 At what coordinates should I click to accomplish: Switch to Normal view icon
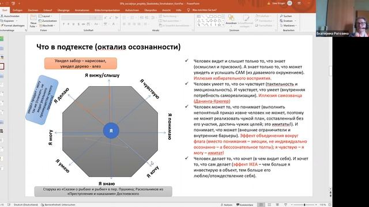[x=261, y=205]
